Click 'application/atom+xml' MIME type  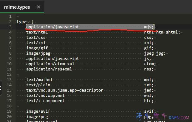click(50, 64)
